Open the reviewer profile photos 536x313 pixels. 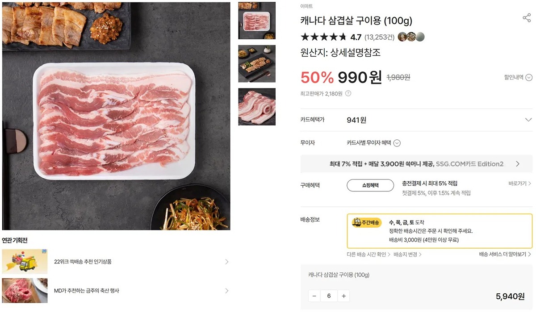pos(411,37)
